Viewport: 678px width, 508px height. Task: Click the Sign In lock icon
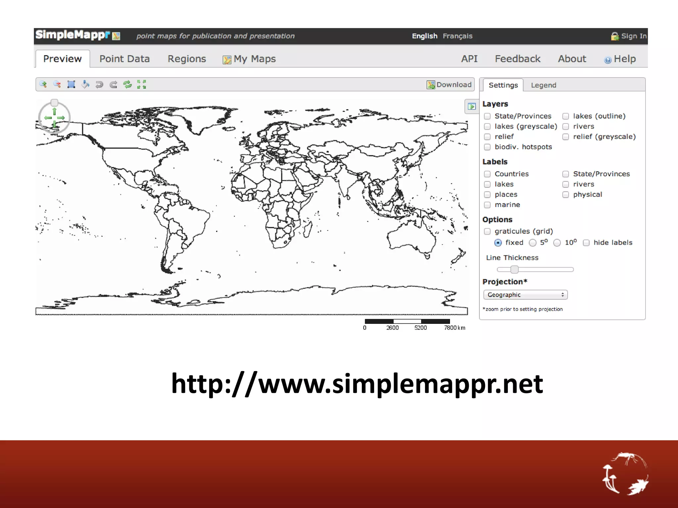point(615,36)
